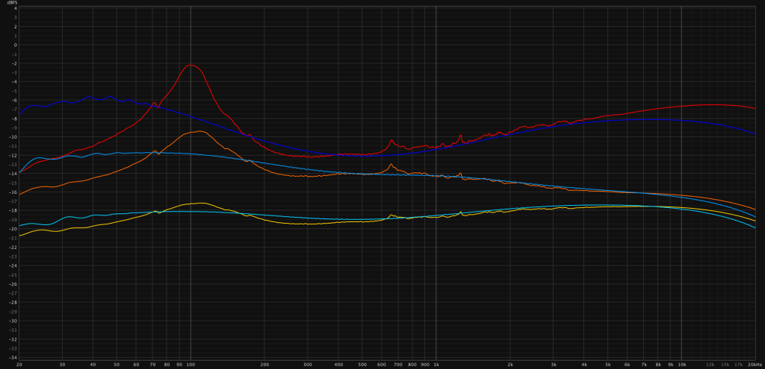Click the -34 label on the vertical axis
Viewport: 765px width, 369px height.
[x=13, y=358]
